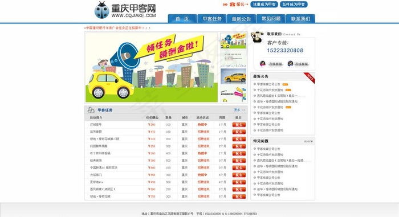Open the 西风 item in 常见问题 list

pos(284,161)
